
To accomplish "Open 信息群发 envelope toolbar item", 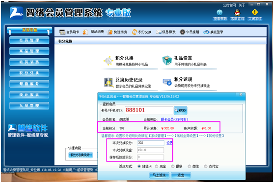I will pyautogui.click(x=165, y=32).
